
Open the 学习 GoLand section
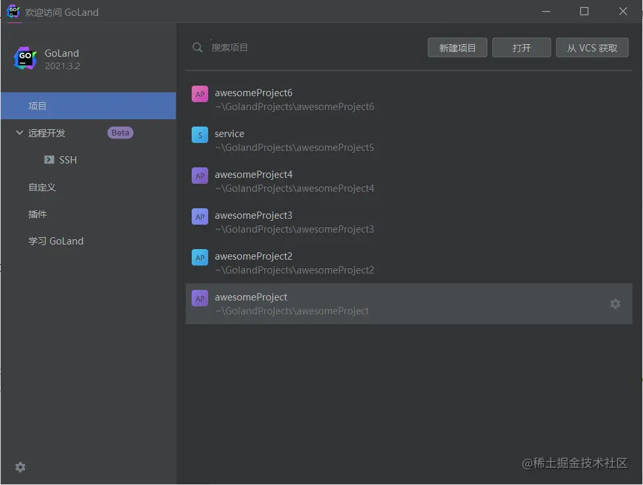(x=56, y=241)
